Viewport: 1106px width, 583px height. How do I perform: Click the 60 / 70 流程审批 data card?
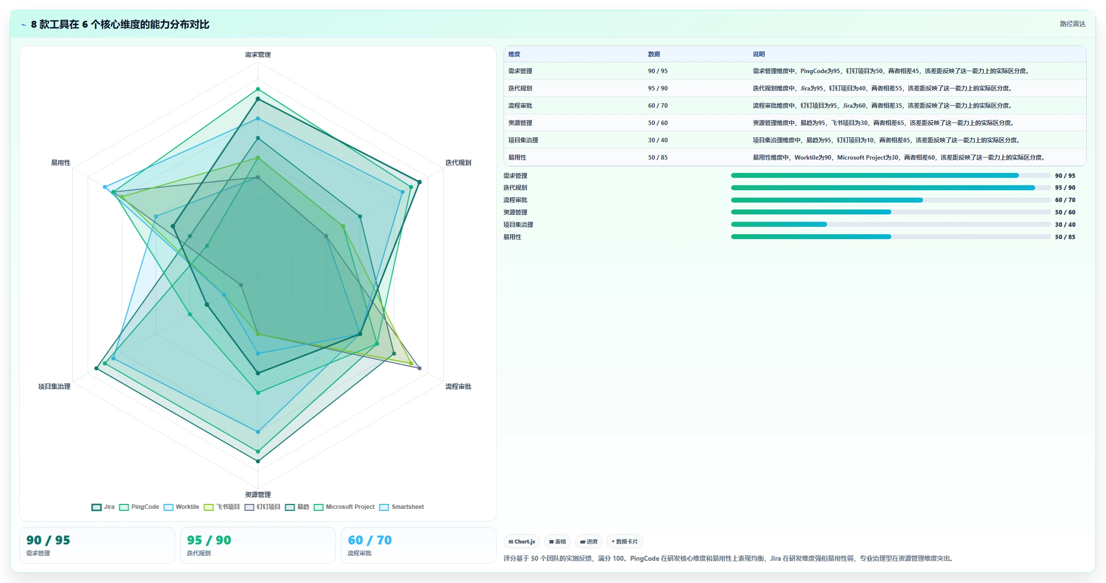(418, 545)
